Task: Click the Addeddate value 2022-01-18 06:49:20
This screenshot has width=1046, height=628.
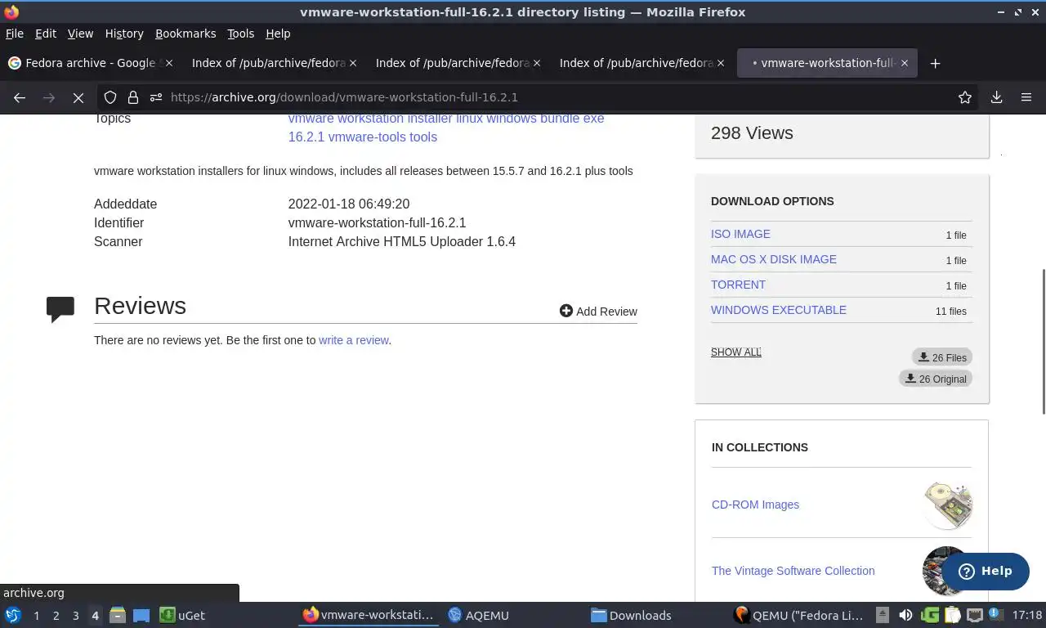Action: click(349, 204)
